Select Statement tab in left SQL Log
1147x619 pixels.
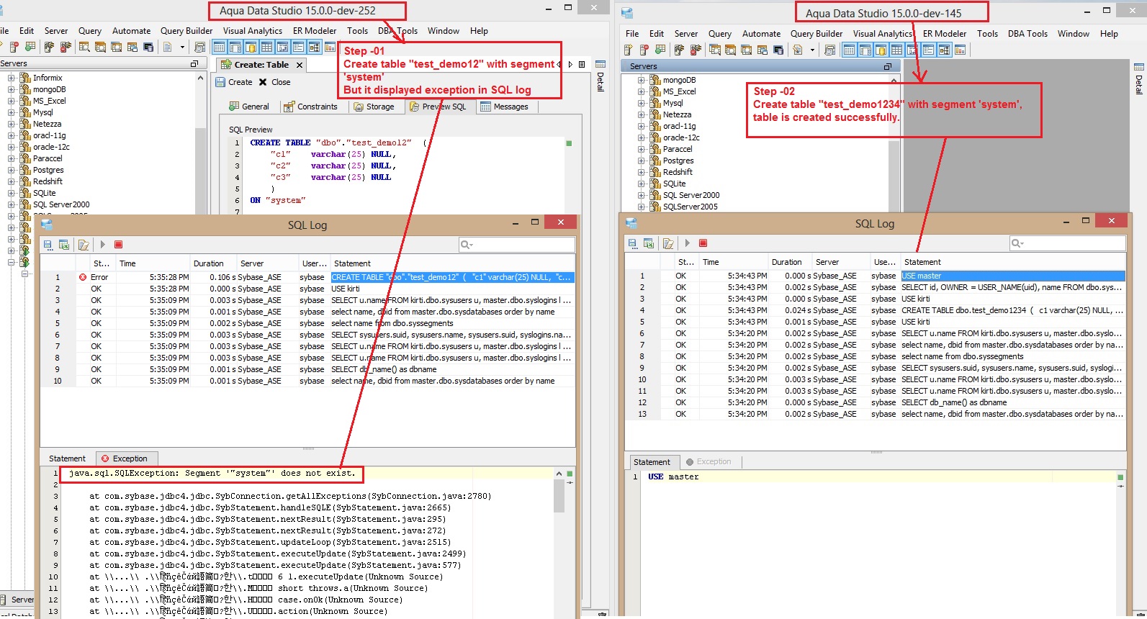pyautogui.click(x=67, y=458)
